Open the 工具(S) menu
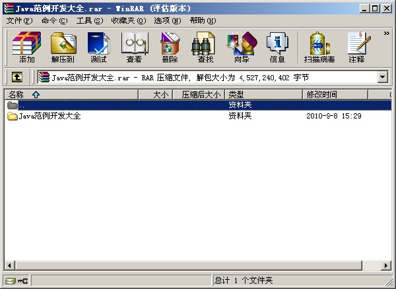The width and height of the screenshot is (396, 289). point(90,20)
